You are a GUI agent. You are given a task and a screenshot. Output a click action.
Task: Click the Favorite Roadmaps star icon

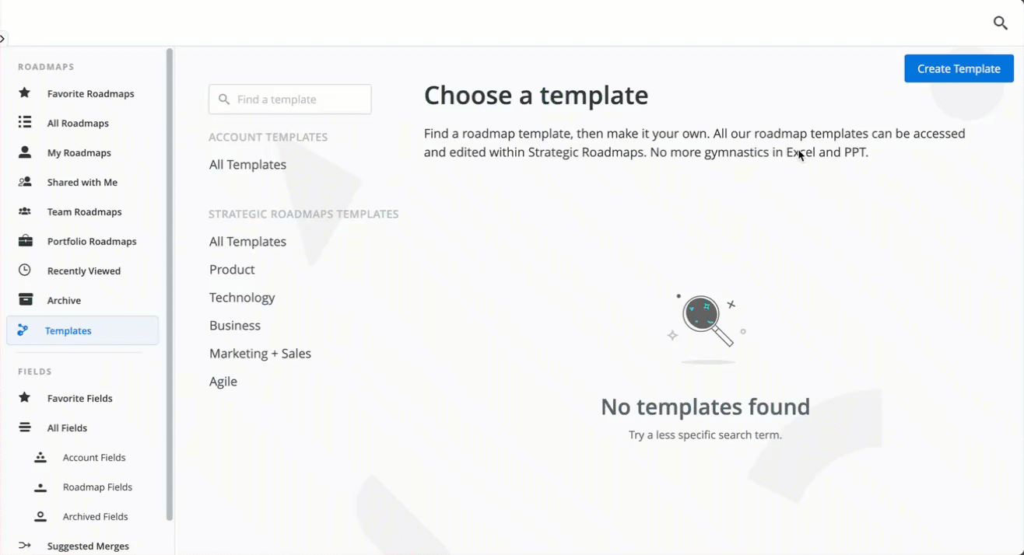pos(24,93)
